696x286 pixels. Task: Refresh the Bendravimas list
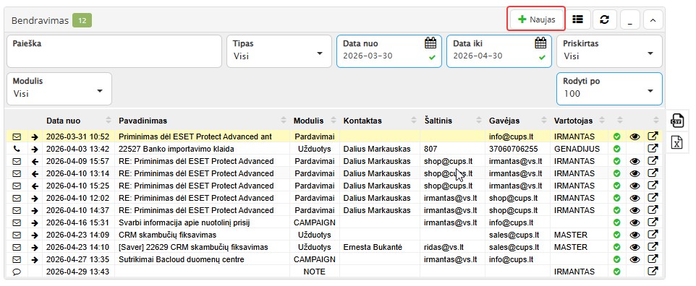pos(604,19)
